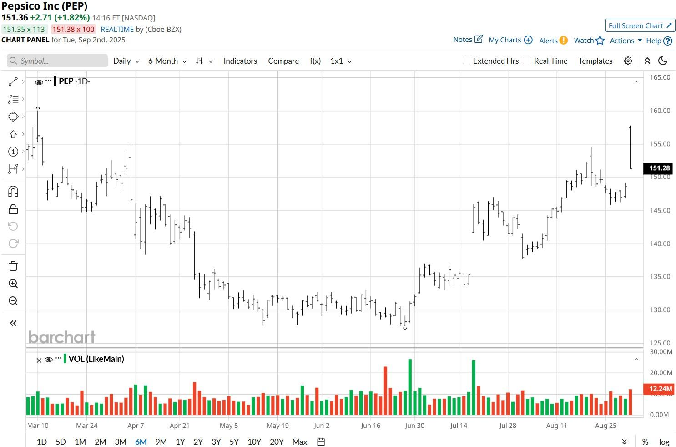Select the 1D time range
The image size is (676, 447).
coord(41,442)
